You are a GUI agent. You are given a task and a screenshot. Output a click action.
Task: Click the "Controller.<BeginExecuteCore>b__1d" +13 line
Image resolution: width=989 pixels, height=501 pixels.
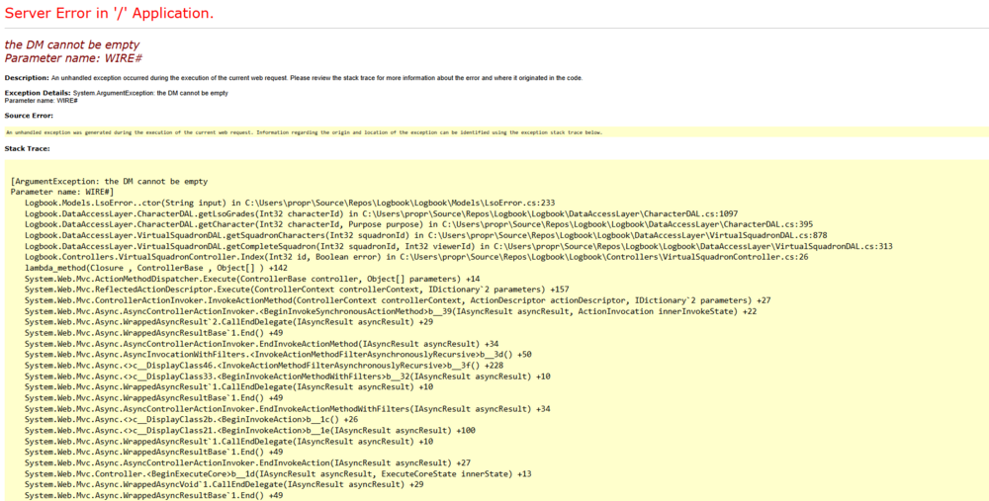pyautogui.click(x=278, y=473)
